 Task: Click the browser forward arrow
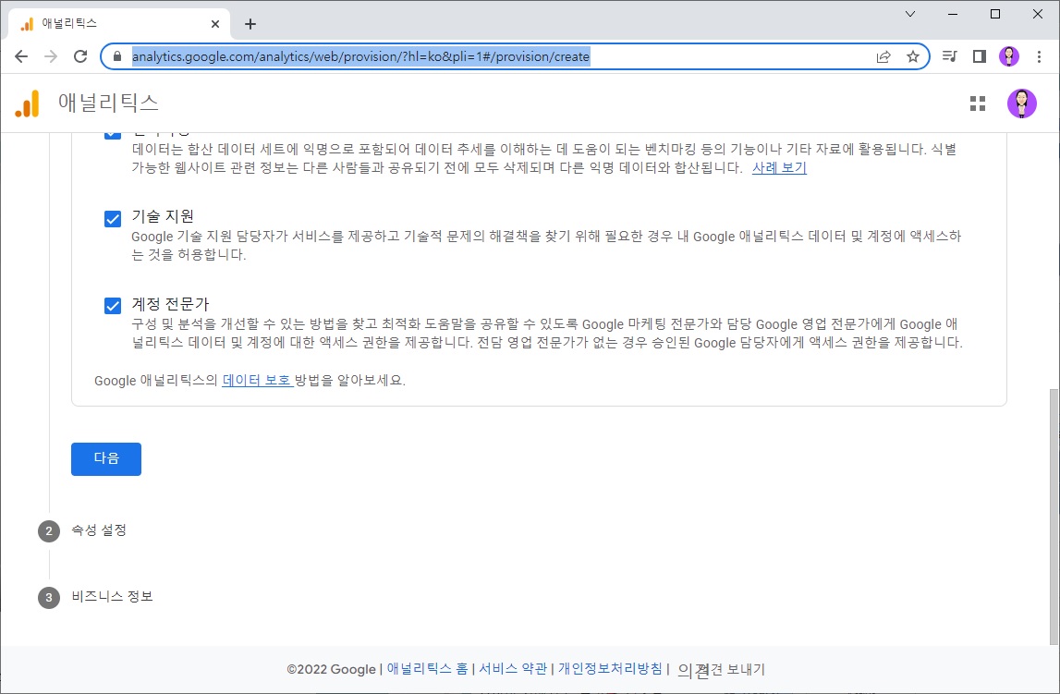pos(51,56)
